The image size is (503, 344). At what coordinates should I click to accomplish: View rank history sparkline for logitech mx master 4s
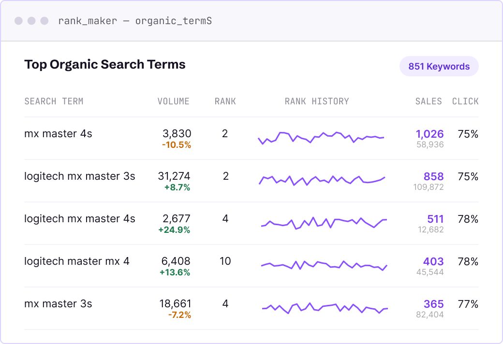(x=324, y=223)
